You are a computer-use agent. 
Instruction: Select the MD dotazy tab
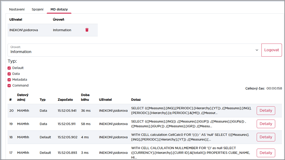59,9
